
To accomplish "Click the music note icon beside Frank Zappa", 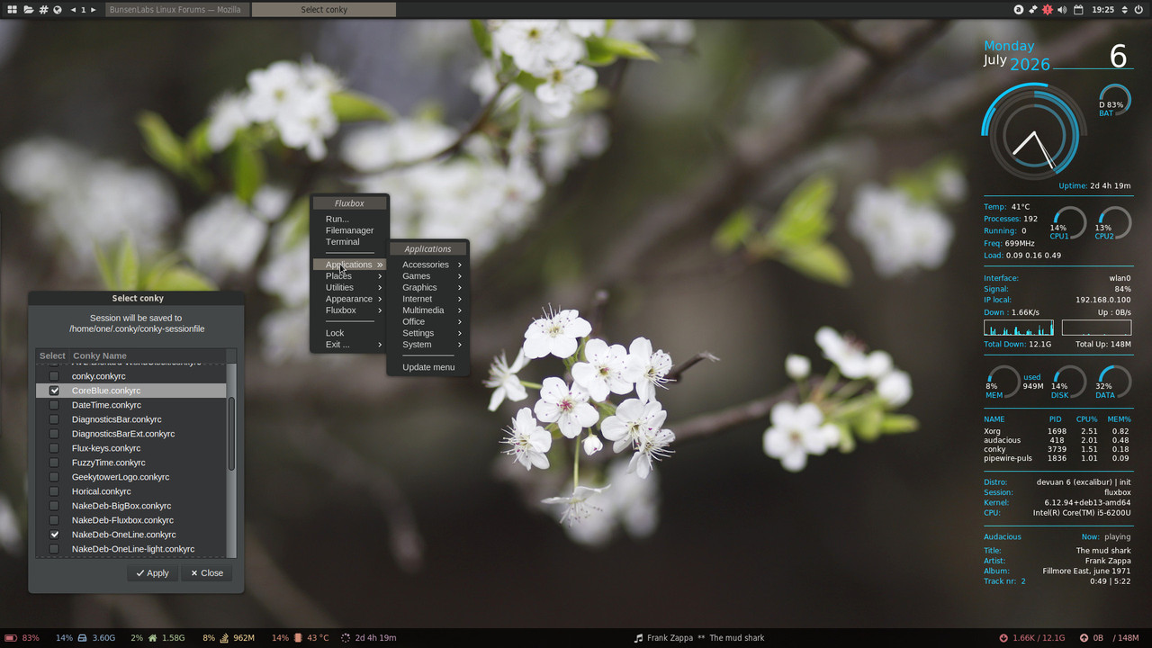I will tap(638, 638).
